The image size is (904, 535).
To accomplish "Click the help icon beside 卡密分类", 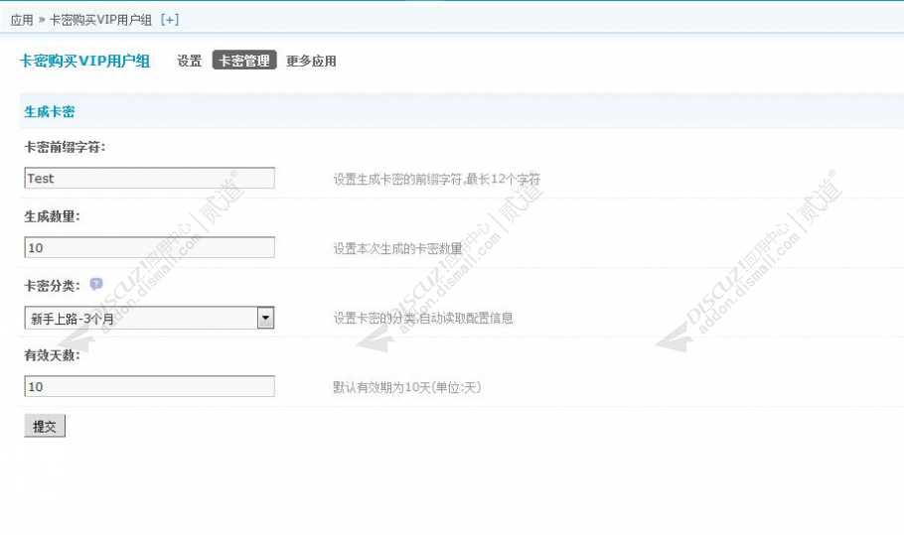I will [x=96, y=284].
